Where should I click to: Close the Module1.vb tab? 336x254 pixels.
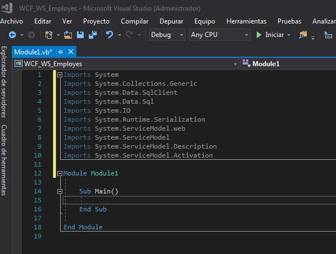(71, 52)
